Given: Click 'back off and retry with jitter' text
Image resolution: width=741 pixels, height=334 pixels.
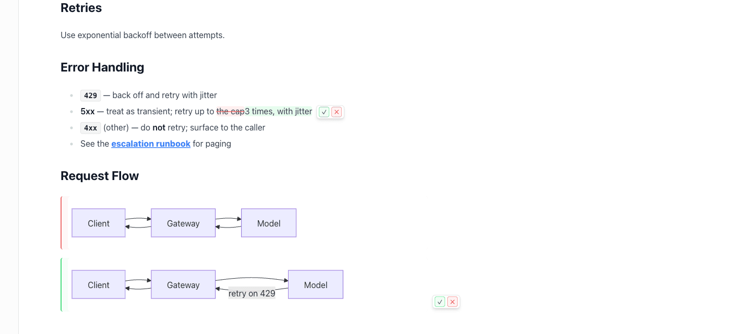Looking at the screenshot, I should click(164, 95).
